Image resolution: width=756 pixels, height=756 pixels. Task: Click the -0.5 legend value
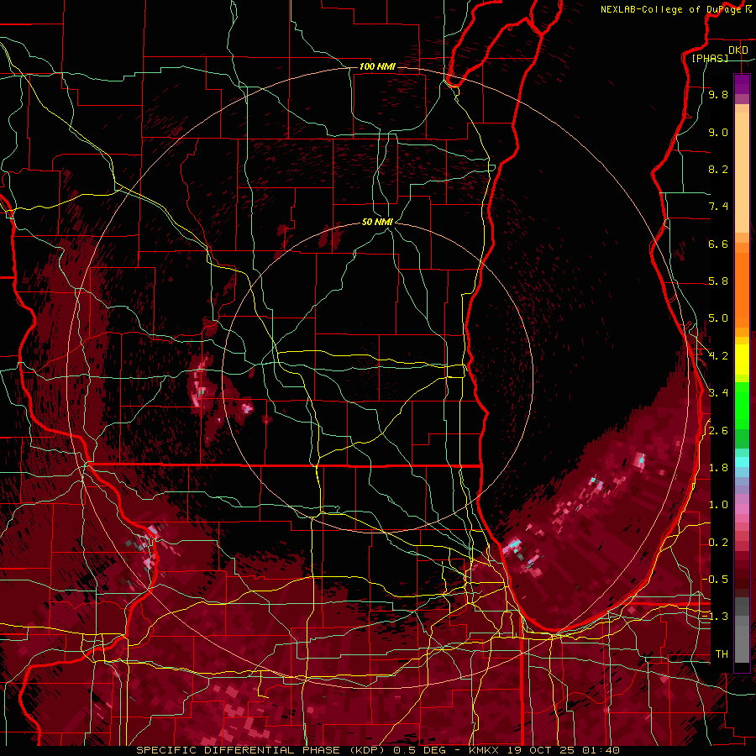pos(715,580)
